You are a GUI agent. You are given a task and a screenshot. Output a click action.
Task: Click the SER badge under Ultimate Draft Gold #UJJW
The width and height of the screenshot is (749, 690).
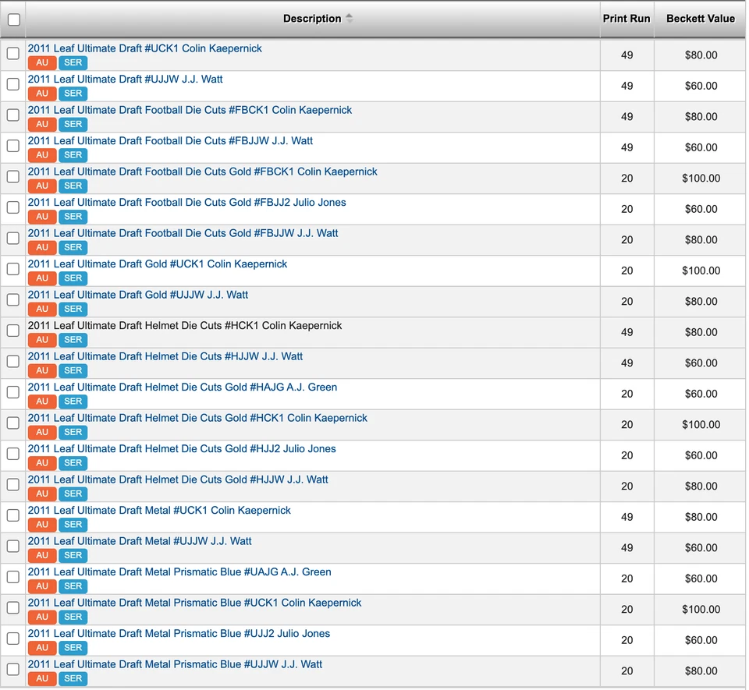73,309
